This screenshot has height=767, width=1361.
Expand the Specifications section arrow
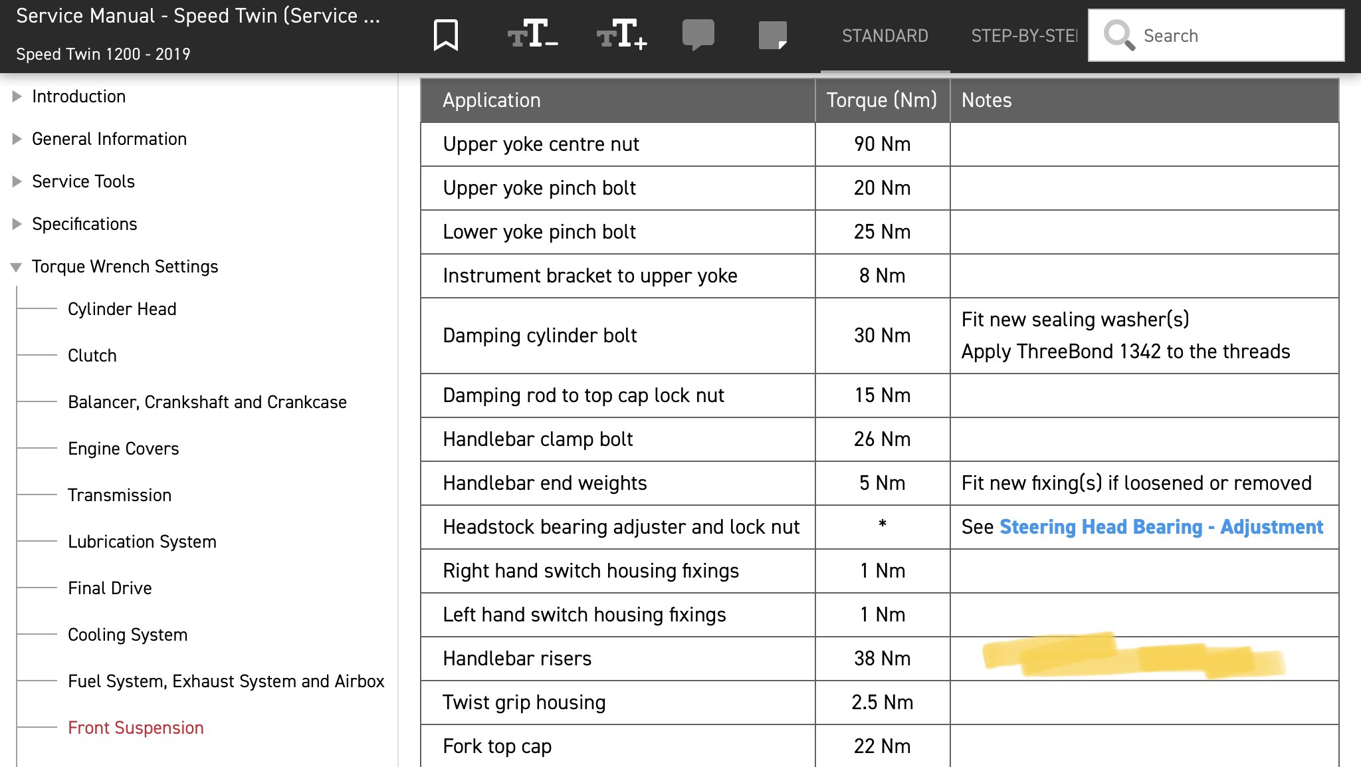[17, 225]
